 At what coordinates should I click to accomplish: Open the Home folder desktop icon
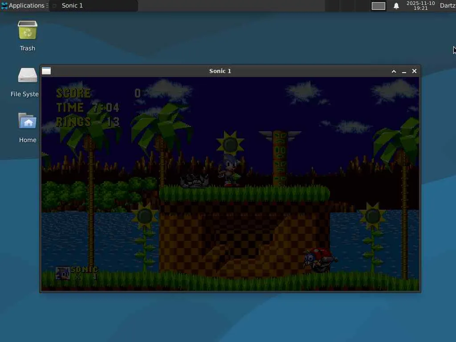pos(28,128)
